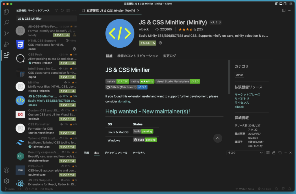Viewport: 296px width, 194px height.
Task: Open the Run and Debug view
Action: [x=6, y=44]
